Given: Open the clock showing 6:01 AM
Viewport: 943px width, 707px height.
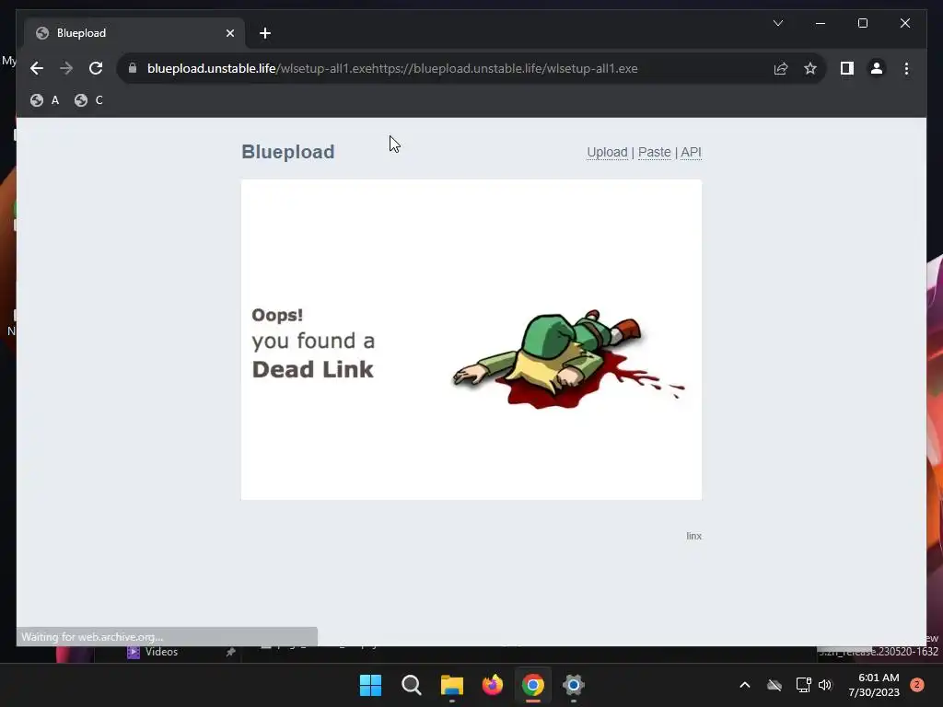Looking at the screenshot, I should point(874,685).
